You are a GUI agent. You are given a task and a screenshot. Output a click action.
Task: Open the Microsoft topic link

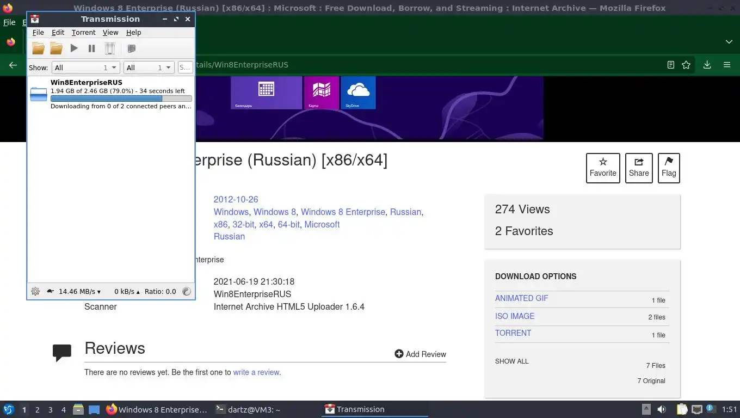pos(322,224)
